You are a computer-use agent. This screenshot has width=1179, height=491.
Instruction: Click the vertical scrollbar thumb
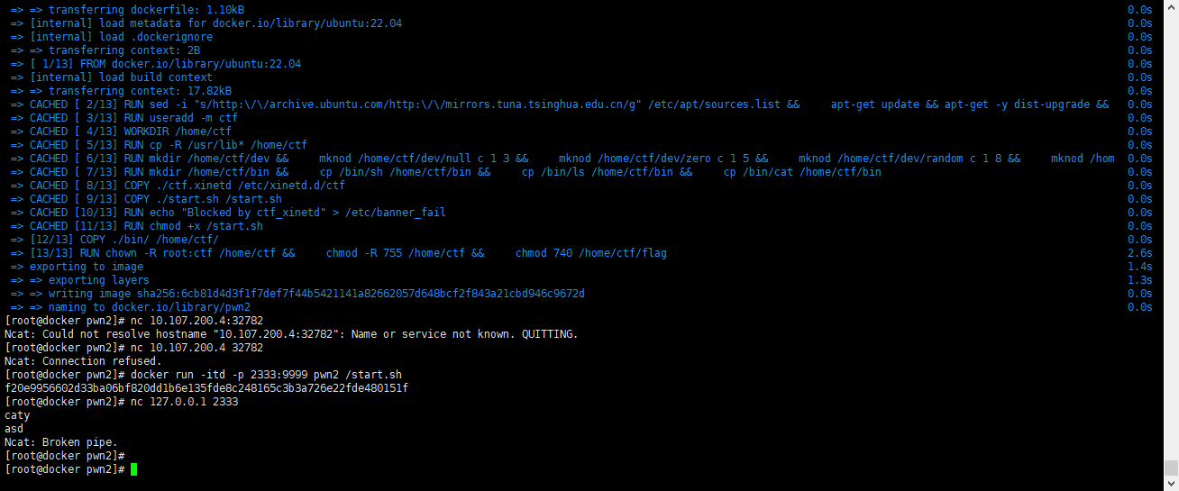[x=1171, y=468]
